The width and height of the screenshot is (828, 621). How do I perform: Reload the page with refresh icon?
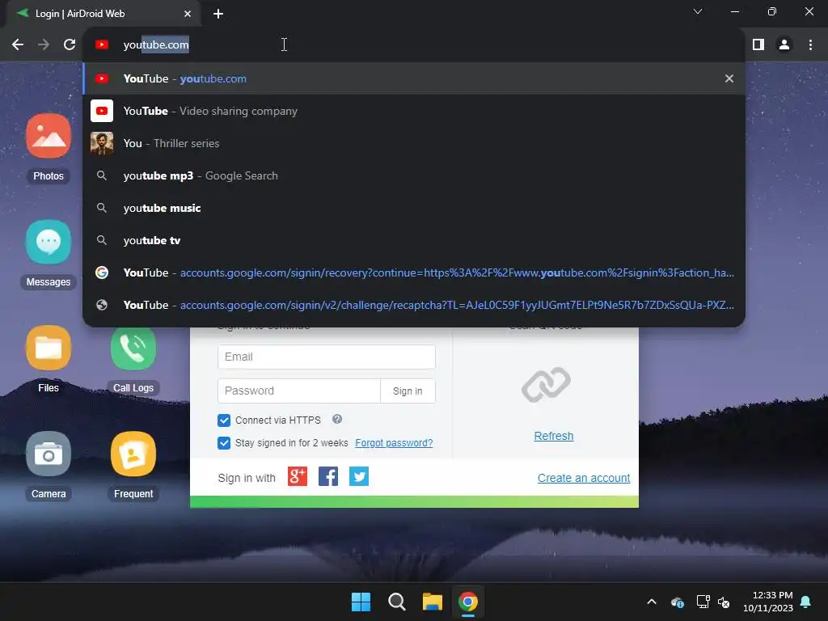click(x=70, y=44)
